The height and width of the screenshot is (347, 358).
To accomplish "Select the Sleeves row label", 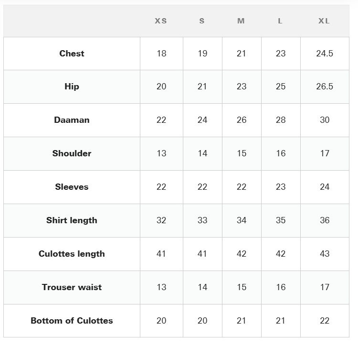I will tap(72, 187).
